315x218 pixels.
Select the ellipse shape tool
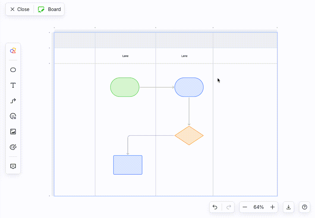click(x=13, y=70)
